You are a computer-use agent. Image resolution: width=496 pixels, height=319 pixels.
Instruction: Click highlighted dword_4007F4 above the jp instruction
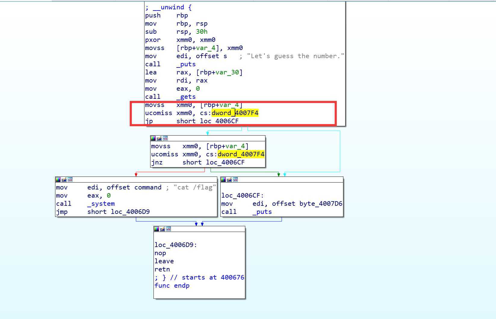pos(235,113)
